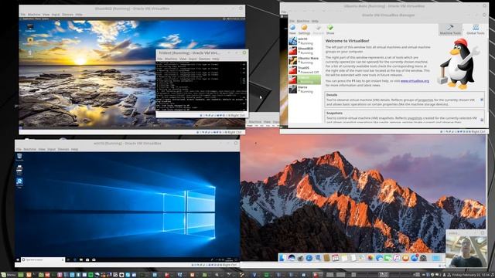
Task: Open File menu in VirtualBox Manager
Action: click(x=292, y=21)
